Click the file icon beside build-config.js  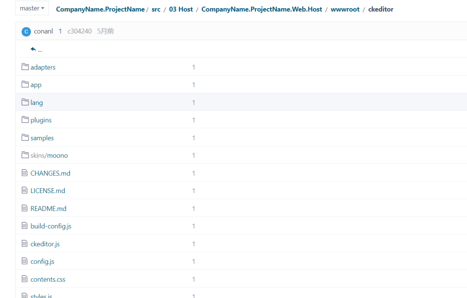[25, 226]
